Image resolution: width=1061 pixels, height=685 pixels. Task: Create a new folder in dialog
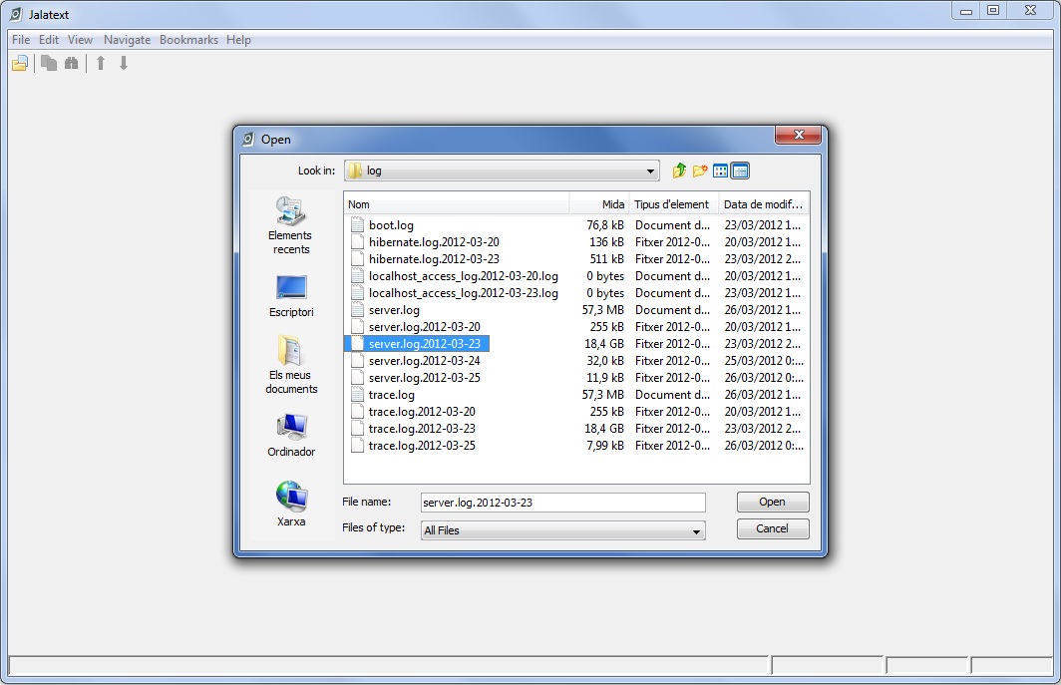tap(700, 171)
